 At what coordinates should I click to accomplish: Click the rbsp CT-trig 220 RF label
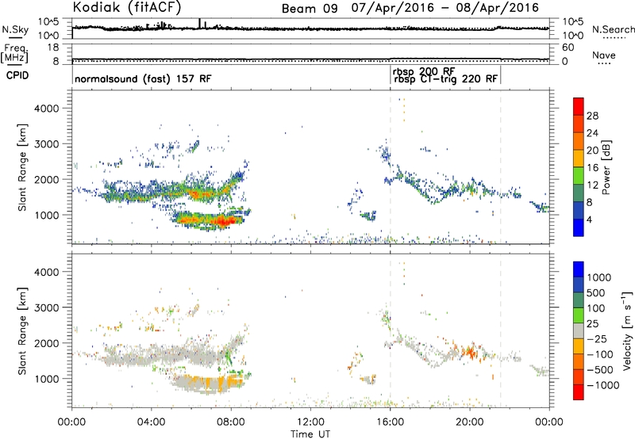pos(445,79)
